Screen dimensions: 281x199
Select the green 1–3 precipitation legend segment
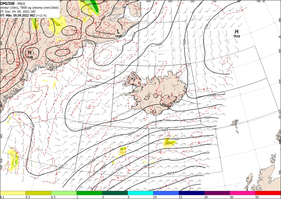point(89,193)
